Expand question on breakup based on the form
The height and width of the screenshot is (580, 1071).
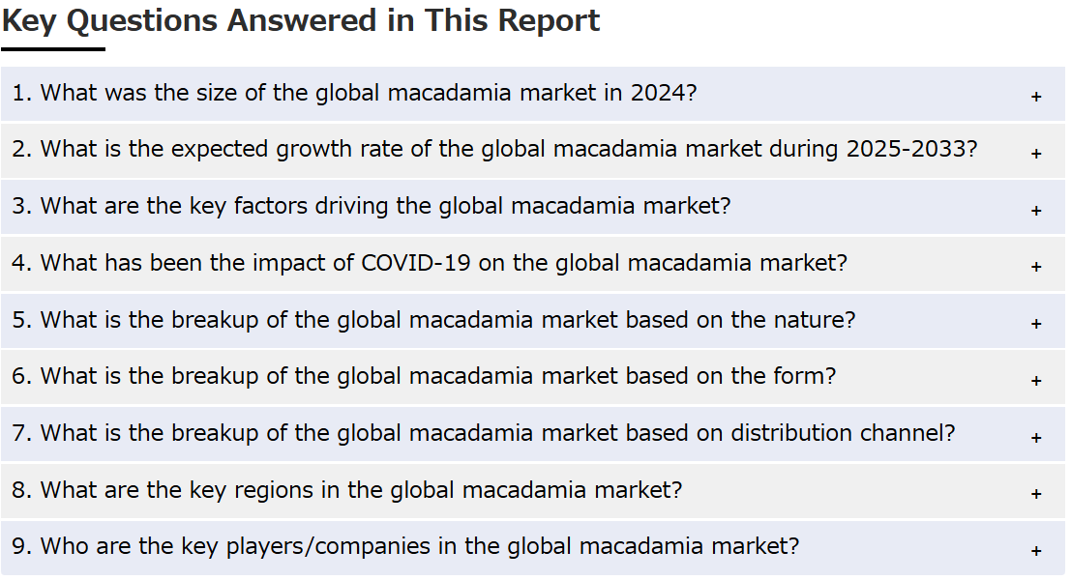point(424,376)
